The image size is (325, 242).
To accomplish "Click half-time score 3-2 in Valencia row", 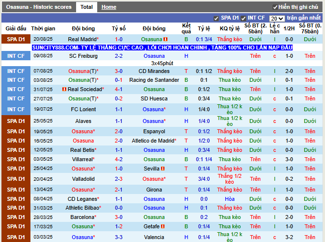I will [x=289, y=237].
